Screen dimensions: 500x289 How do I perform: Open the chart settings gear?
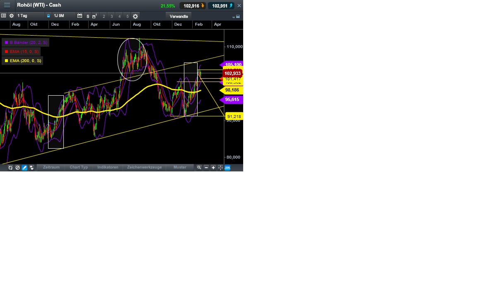(x=12, y=16)
